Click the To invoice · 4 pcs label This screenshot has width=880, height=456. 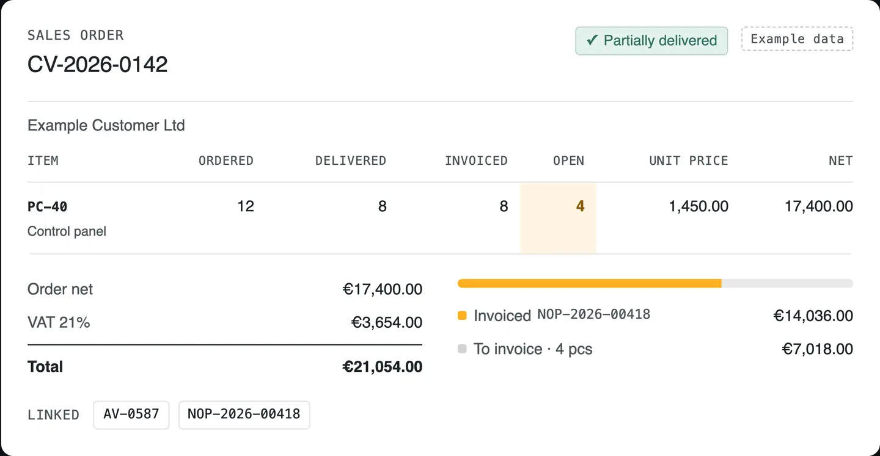pyautogui.click(x=533, y=349)
